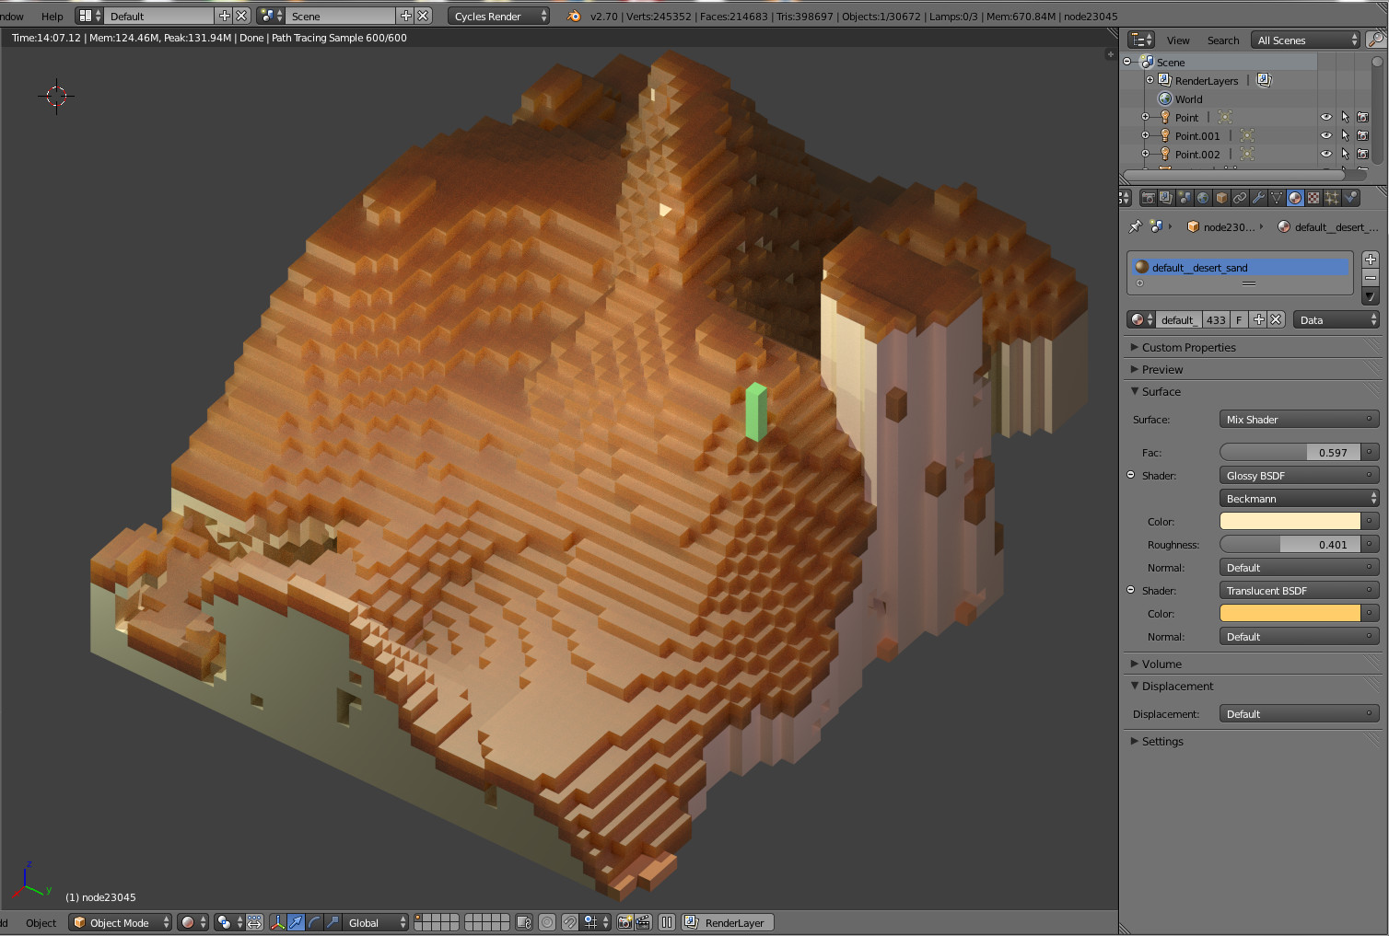The image size is (1389, 936).
Task: Expand the Volume panel
Action: [x=1161, y=664]
